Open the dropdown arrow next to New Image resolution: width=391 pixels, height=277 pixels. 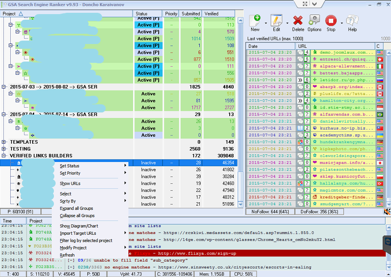click(266, 23)
